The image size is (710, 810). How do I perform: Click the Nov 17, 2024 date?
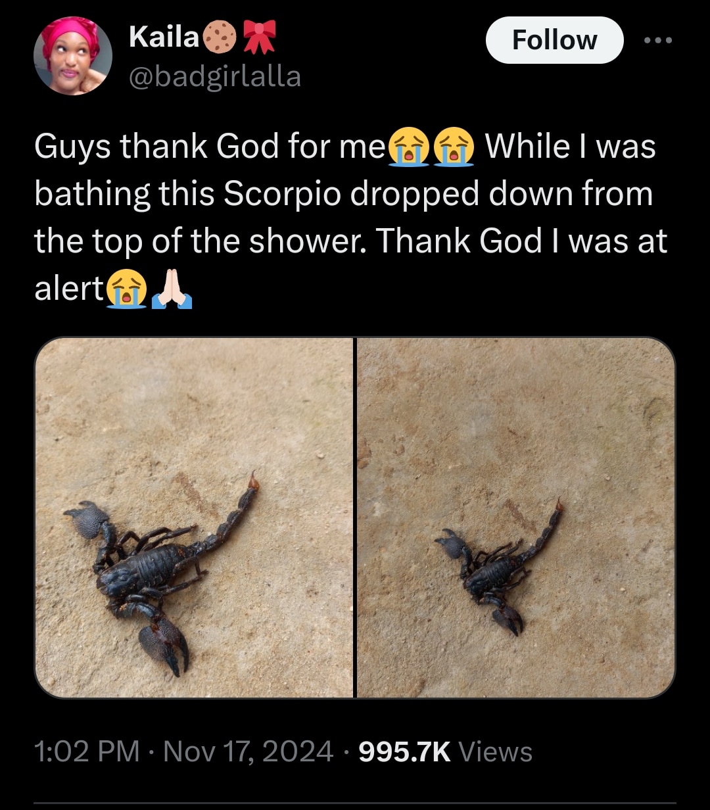pos(248,751)
